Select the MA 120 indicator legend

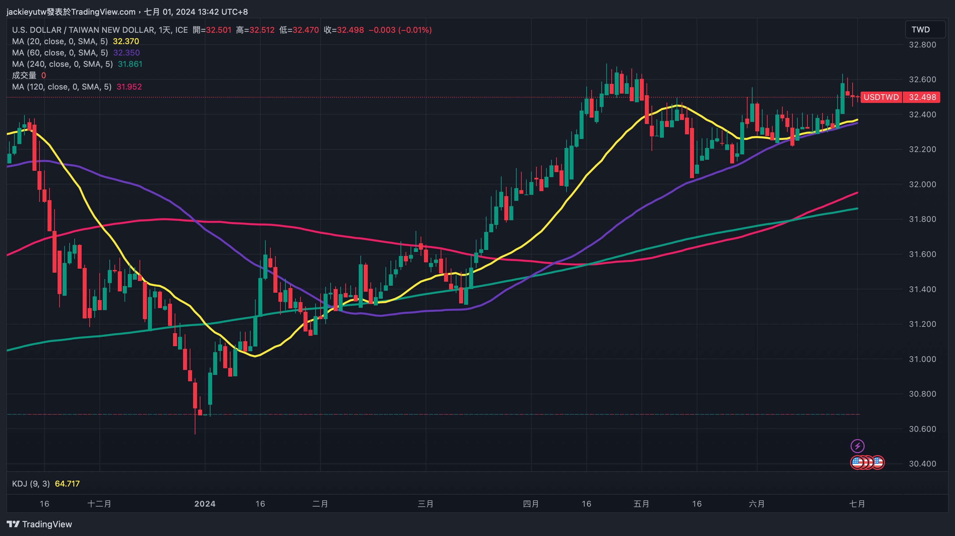coord(62,87)
